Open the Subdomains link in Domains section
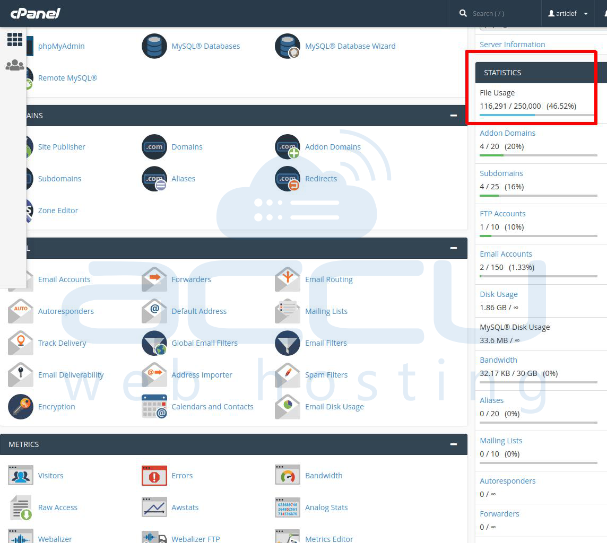This screenshot has height=543, width=607. pyautogui.click(x=59, y=179)
